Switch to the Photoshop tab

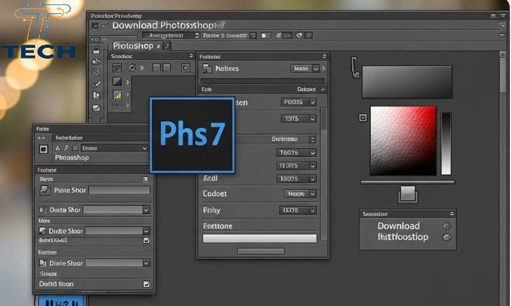click(x=135, y=46)
